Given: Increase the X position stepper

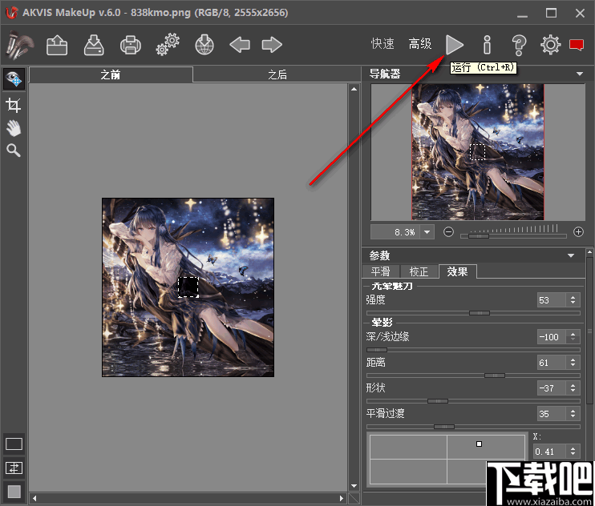Looking at the screenshot, I should [573, 448].
